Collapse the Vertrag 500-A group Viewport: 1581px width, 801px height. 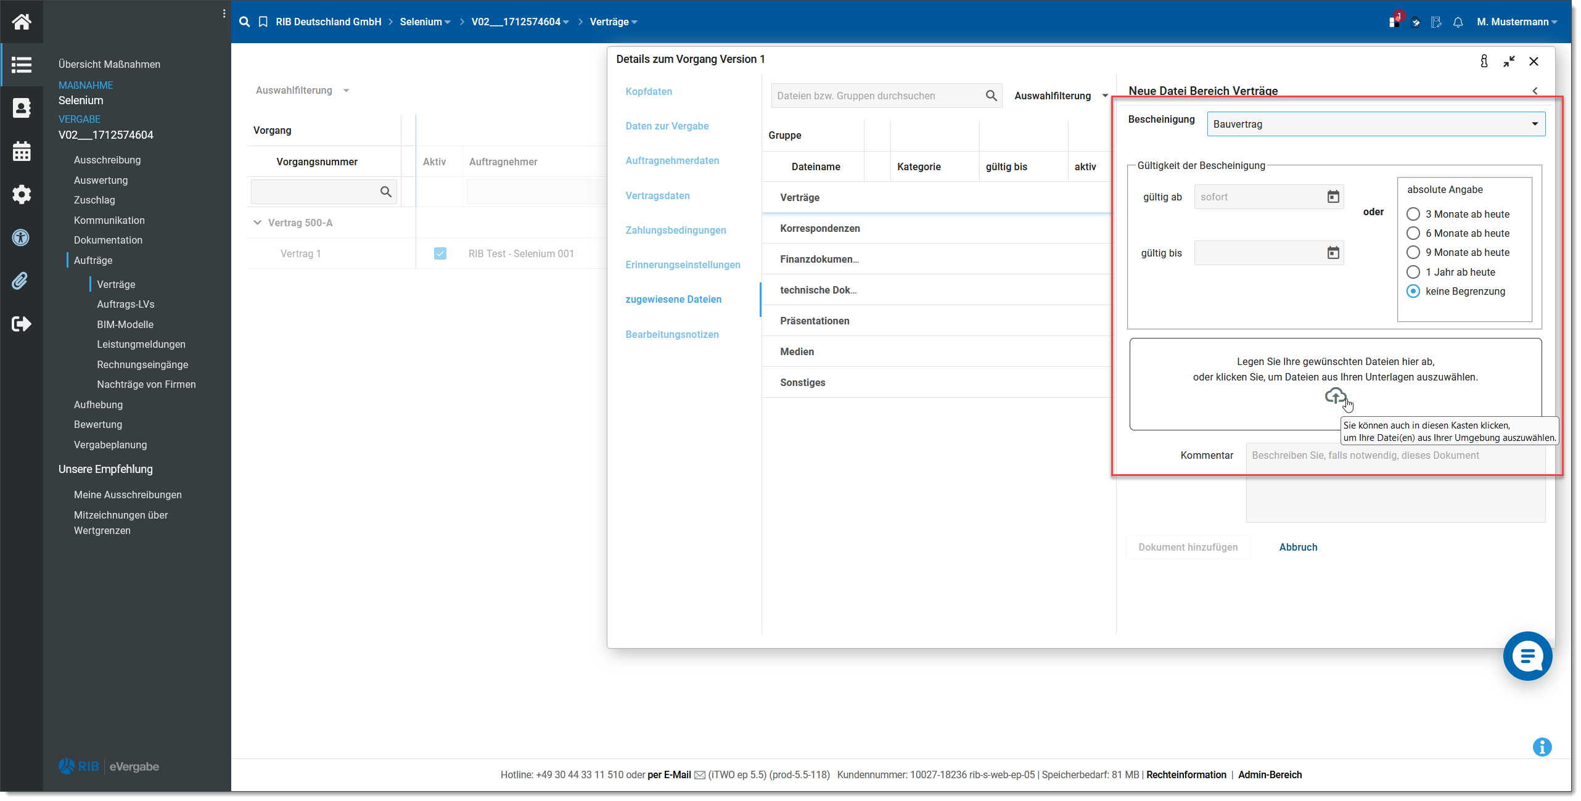[257, 223]
